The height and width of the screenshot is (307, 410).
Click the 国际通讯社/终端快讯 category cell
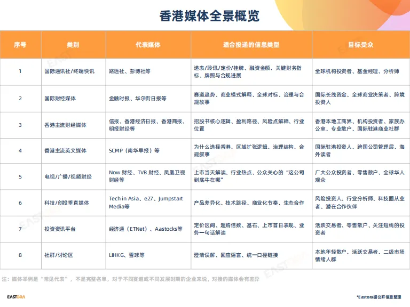tap(69, 71)
